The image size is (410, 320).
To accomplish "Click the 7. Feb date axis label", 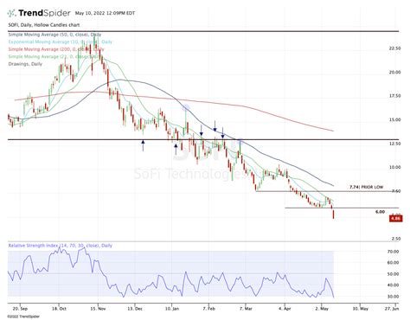I will (x=208, y=309).
